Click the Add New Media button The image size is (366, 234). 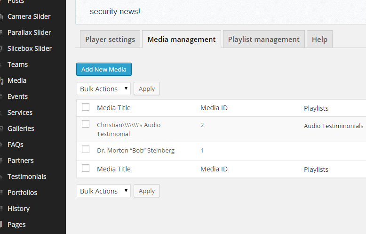104,69
